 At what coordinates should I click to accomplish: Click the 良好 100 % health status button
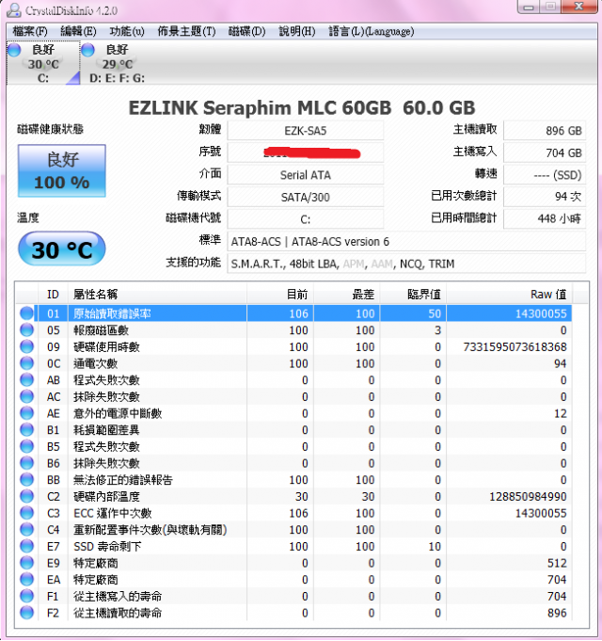tap(62, 171)
